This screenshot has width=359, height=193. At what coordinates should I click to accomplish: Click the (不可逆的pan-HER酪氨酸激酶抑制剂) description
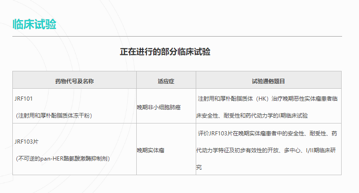(x=63, y=159)
